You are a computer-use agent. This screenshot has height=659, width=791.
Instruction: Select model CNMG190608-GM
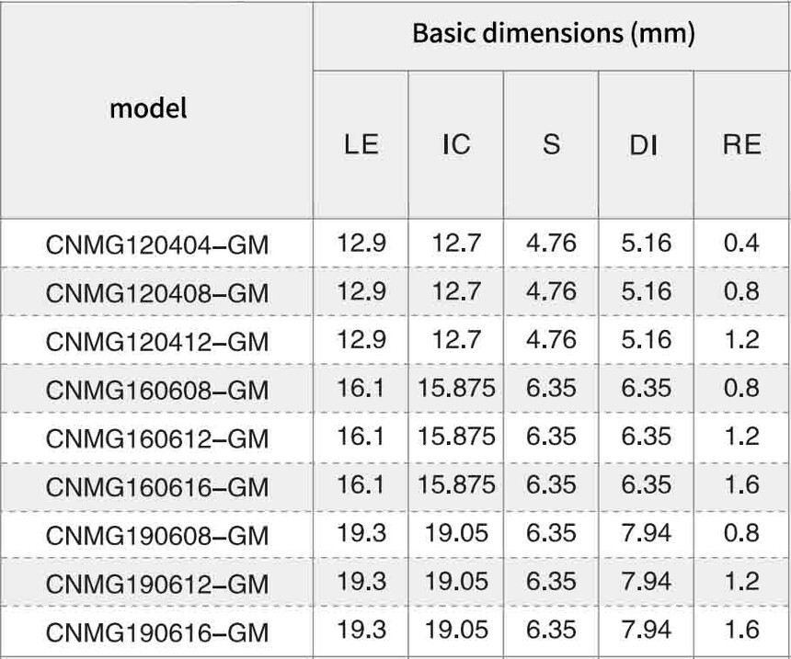157,536
